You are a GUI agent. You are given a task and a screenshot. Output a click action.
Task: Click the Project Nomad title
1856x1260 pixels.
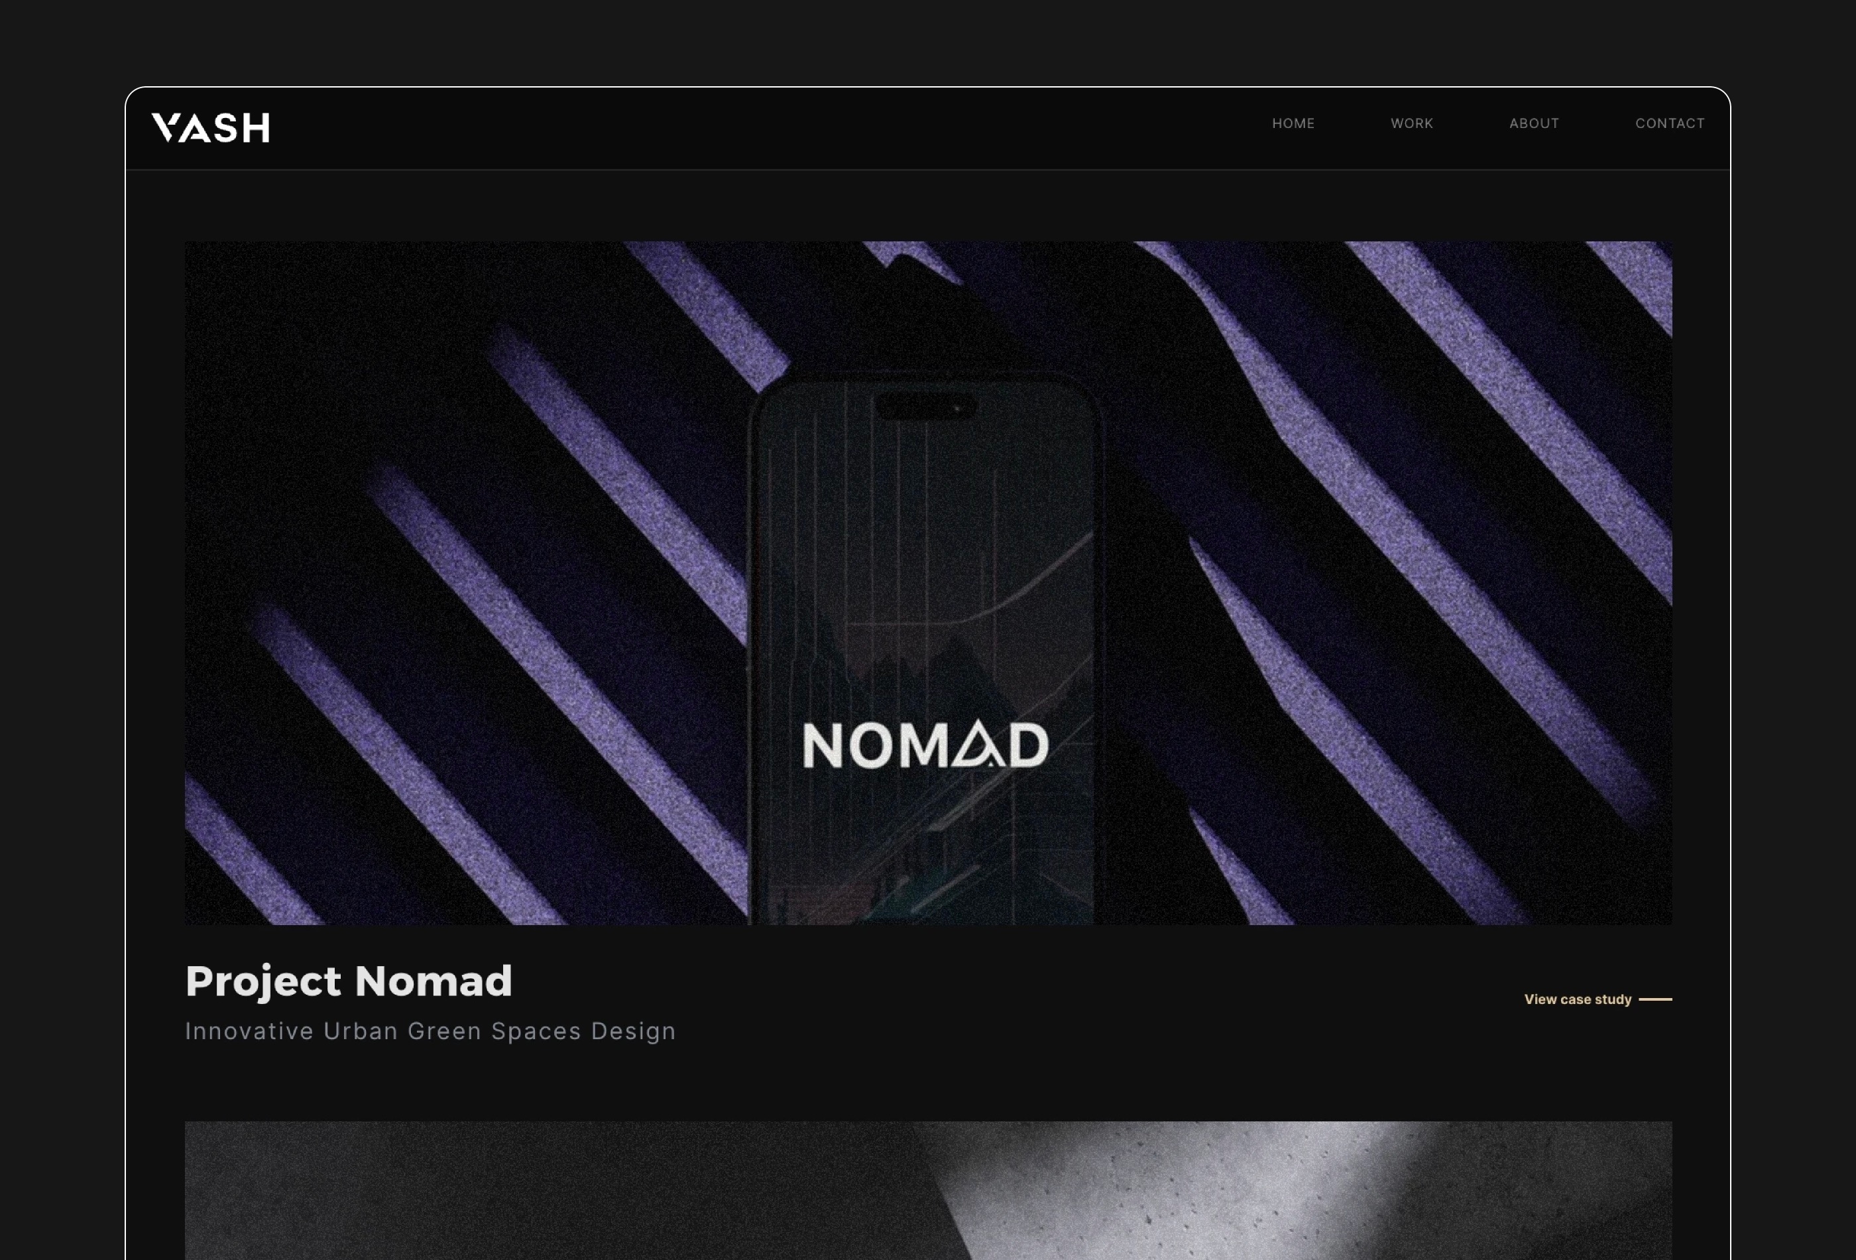coord(349,980)
